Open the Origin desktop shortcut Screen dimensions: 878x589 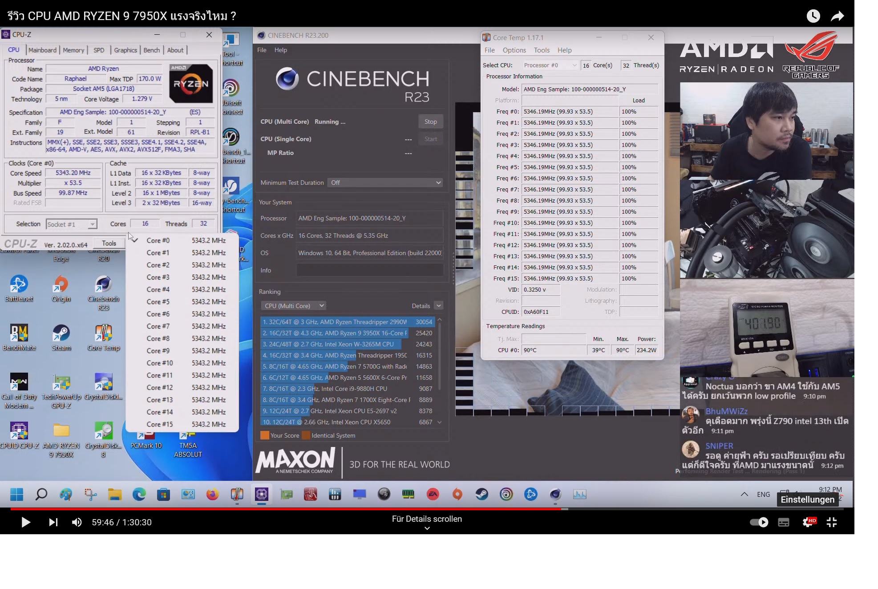pos(61,288)
